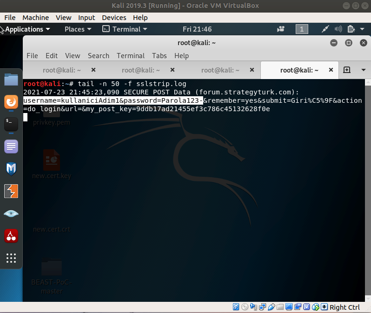
Task: Open the VirtualBox View menu
Action: click(x=63, y=18)
